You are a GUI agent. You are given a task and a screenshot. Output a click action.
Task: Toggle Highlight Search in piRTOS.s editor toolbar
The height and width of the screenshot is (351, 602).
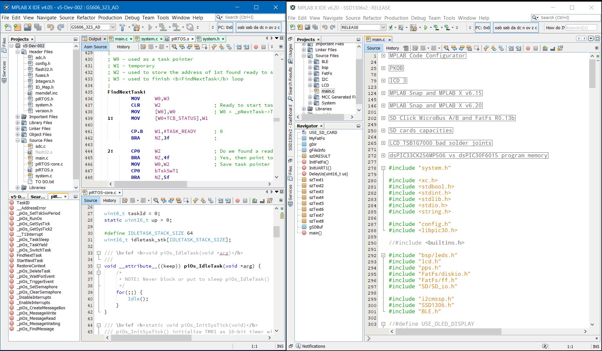click(x=197, y=47)
